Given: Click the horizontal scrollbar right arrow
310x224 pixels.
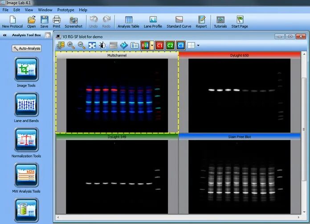Looking at the screenshot, I should tap(298, 217).
